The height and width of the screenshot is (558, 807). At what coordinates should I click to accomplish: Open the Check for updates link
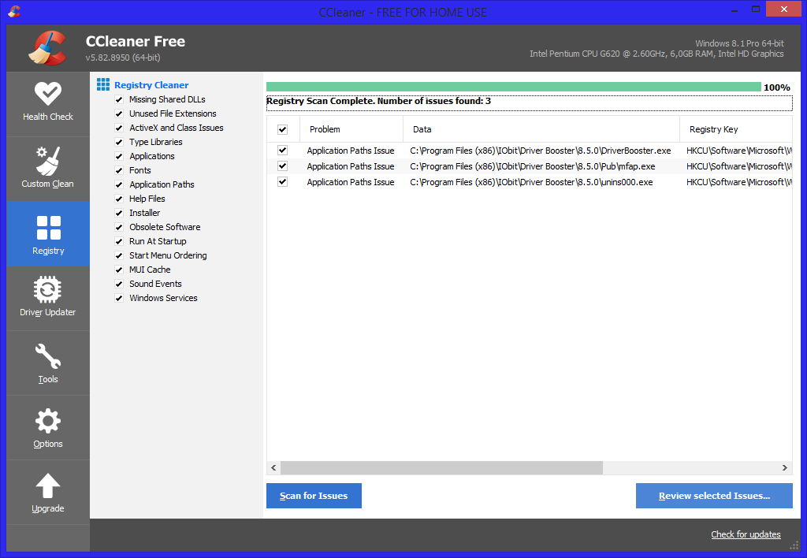pos(746,534)
